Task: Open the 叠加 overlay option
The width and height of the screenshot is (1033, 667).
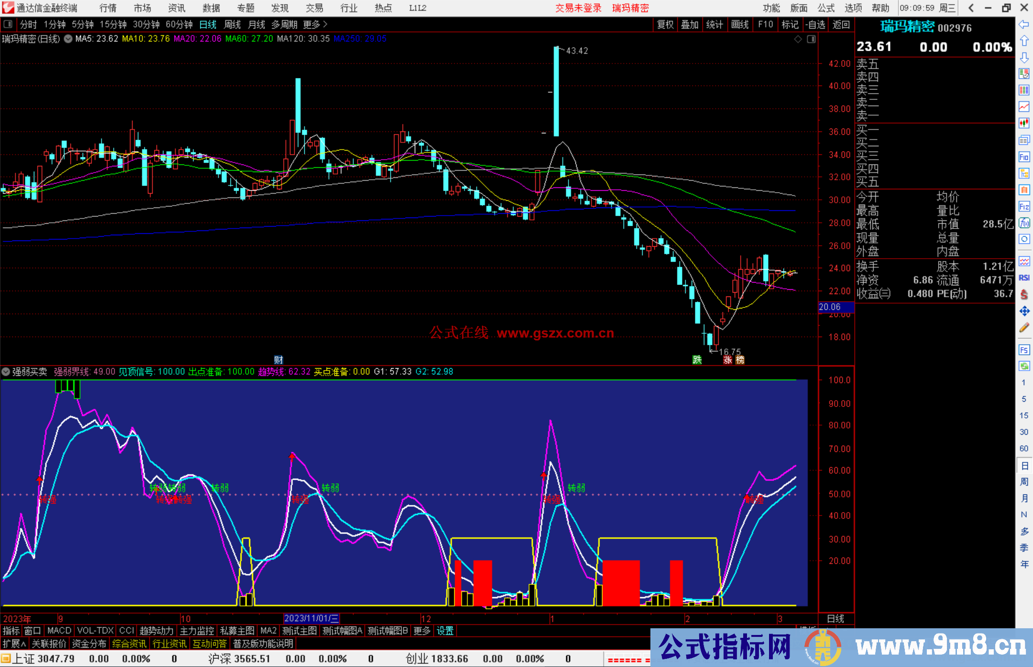Action: 690,24
